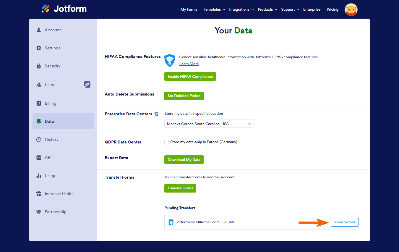Open the data center location dropdown

coord(209,124)
